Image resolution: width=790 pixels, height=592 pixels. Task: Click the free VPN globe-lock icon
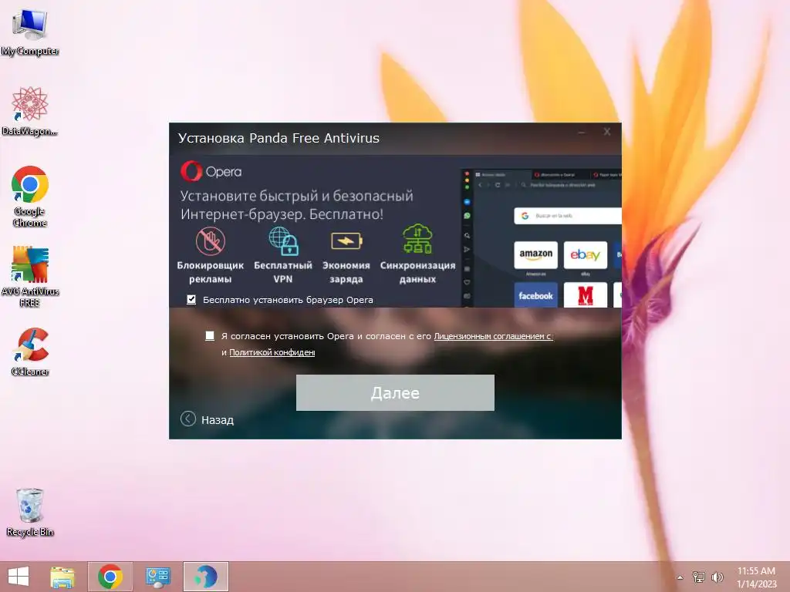[x=283, y=240]
